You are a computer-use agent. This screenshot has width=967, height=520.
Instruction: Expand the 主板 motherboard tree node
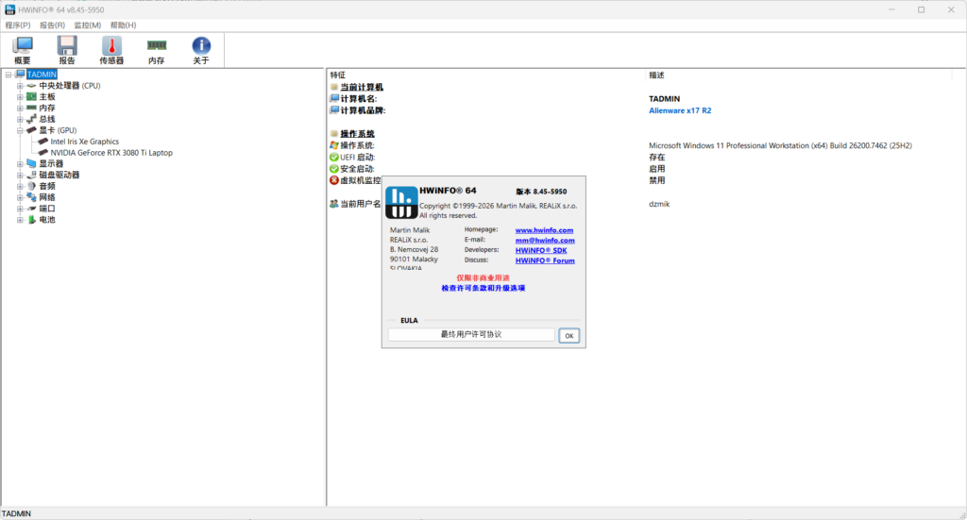[20, 97]
